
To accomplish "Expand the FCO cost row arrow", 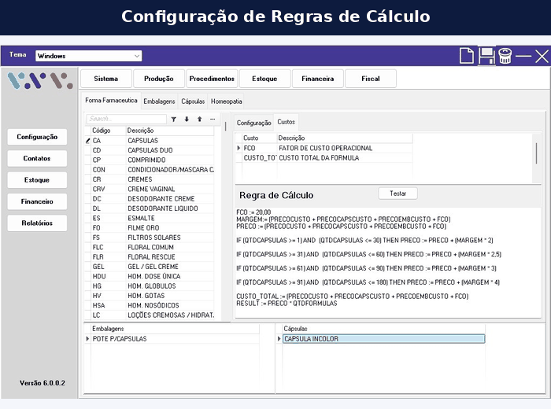I will [239, 148].
